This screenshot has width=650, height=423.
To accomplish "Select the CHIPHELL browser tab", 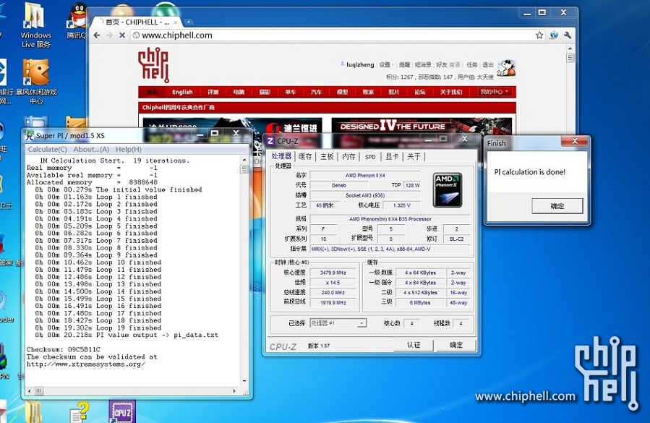I will 137,22.
